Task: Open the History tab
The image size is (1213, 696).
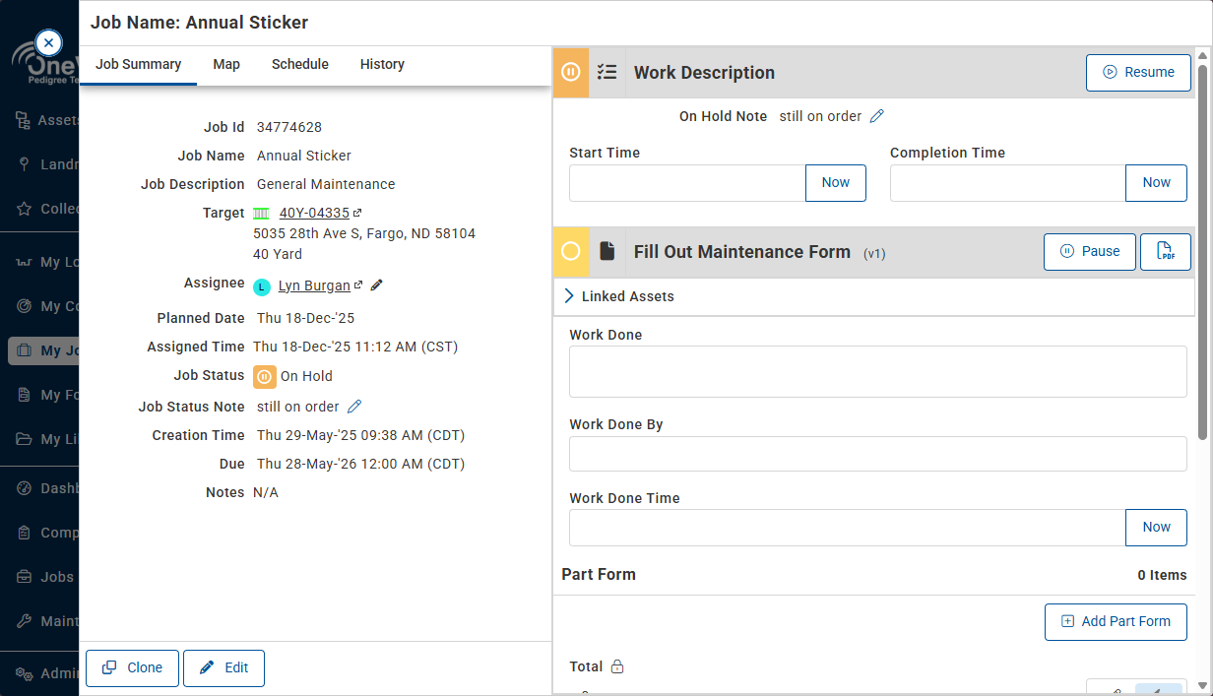Action: (x=382, y=64)
